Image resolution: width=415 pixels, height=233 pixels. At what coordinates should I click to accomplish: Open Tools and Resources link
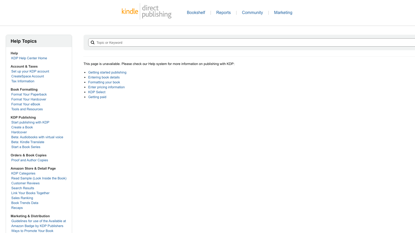27,109
